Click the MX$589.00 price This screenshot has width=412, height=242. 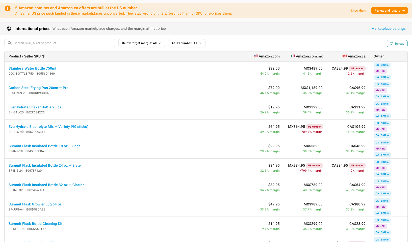313,146
